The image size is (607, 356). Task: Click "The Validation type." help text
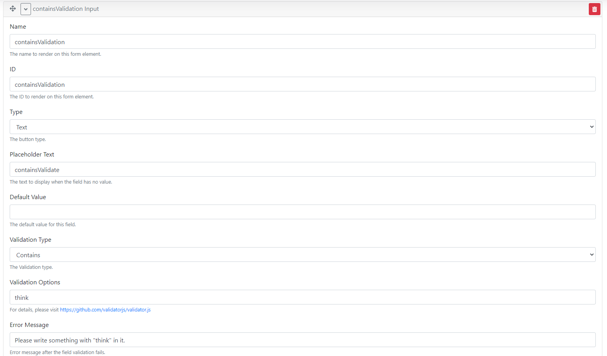(31, 267)
